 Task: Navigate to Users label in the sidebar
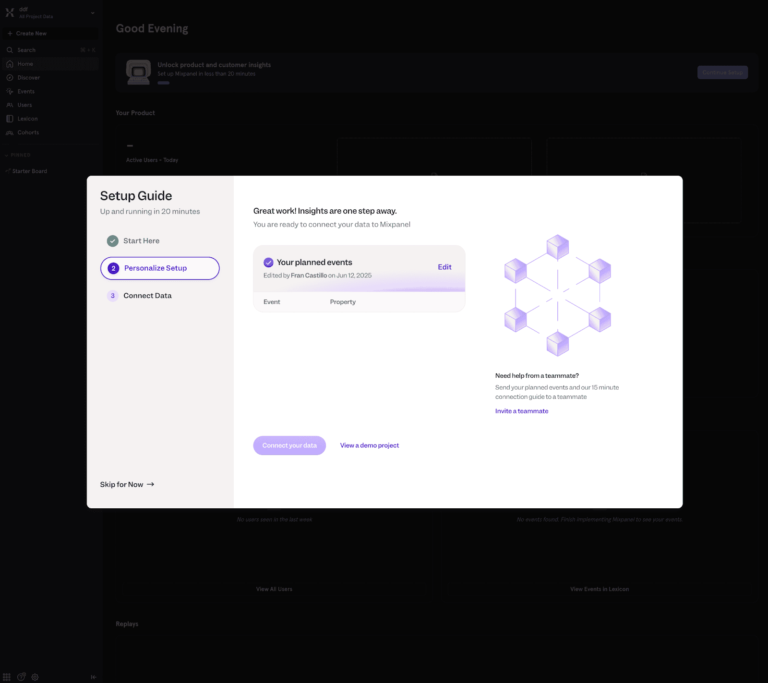coord(25,105)
